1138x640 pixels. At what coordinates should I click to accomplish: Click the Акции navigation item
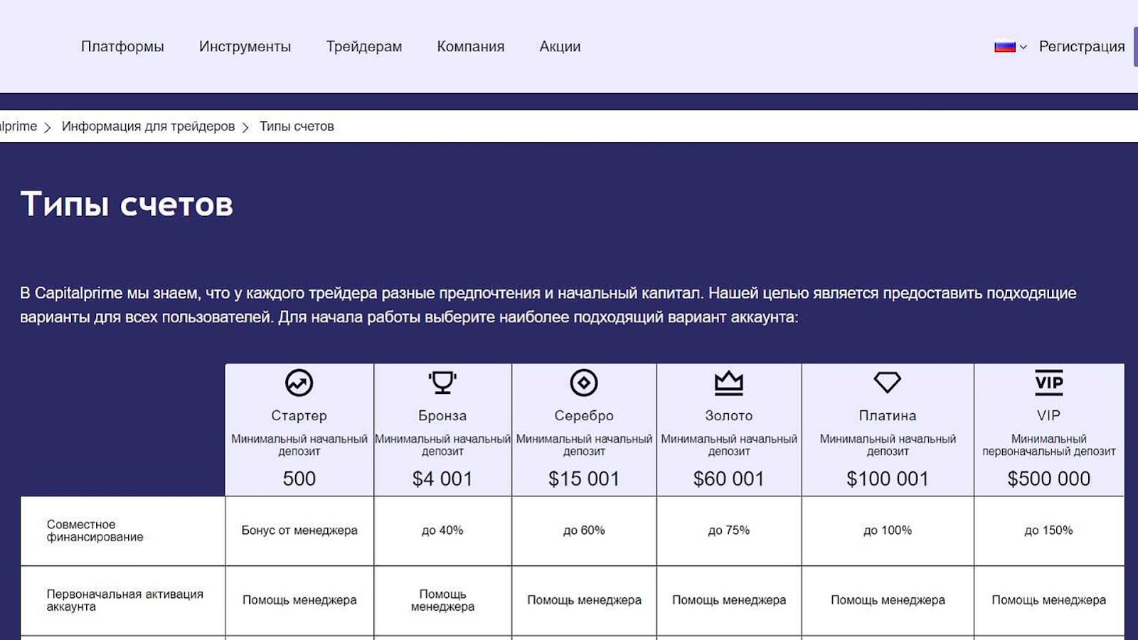(559, 46)
